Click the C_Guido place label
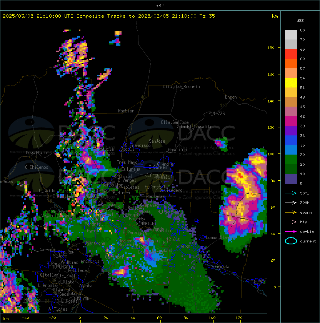The image size is (320, 323). (x=47, y=191)
